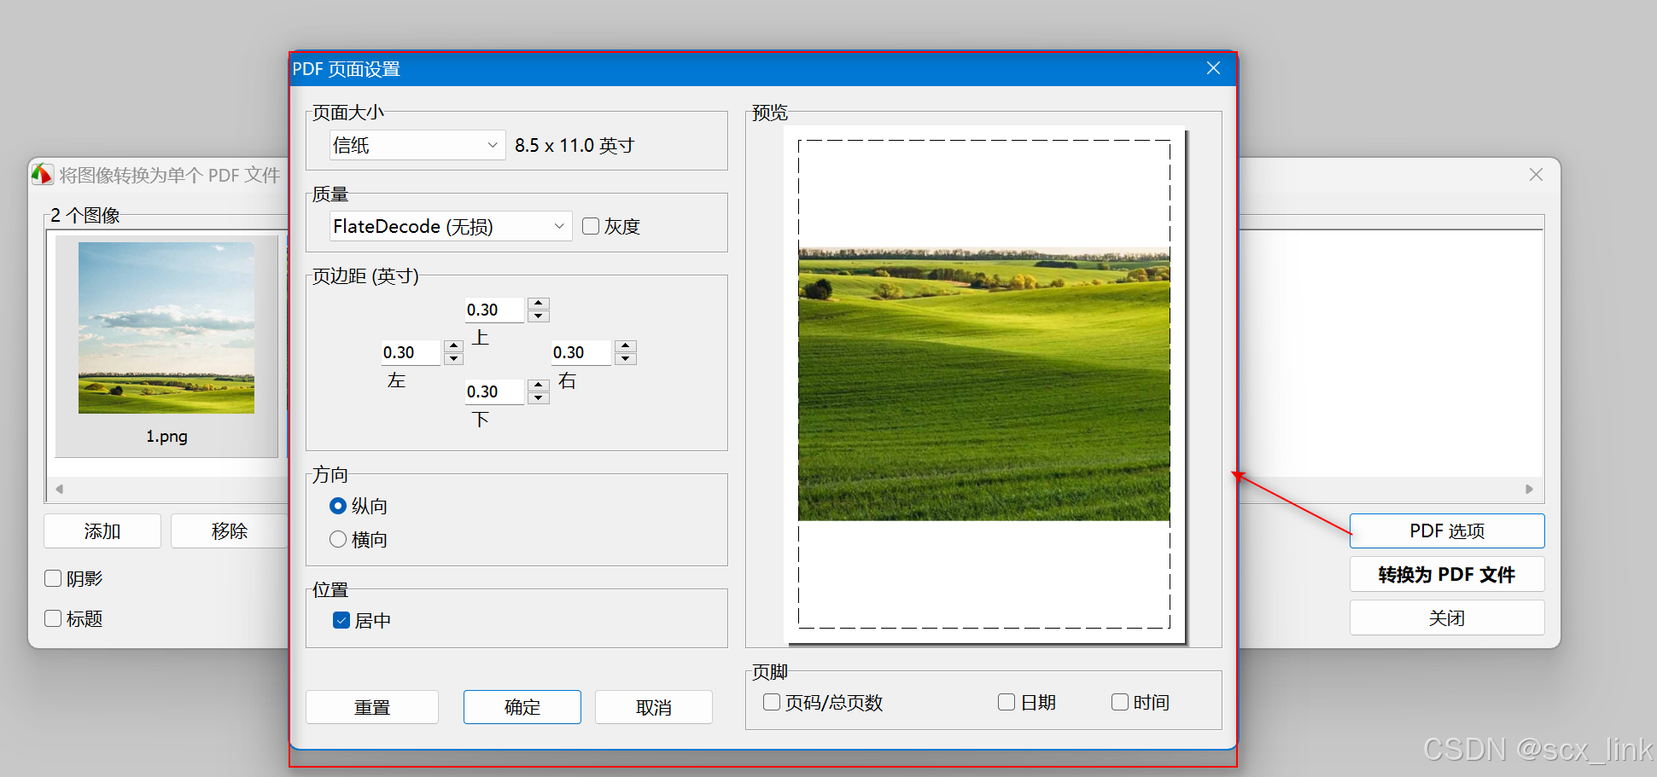This screenshot has width=1657, height=777.
Task: Confirm settings with the 确定 button
Action: click(522, 707)
